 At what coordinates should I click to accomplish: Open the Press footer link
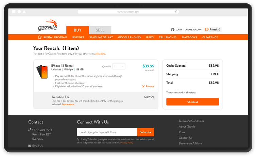coord(182,132)
